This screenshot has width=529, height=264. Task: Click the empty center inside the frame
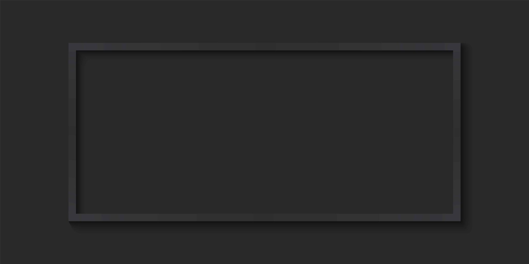click(x=264, y=132)
